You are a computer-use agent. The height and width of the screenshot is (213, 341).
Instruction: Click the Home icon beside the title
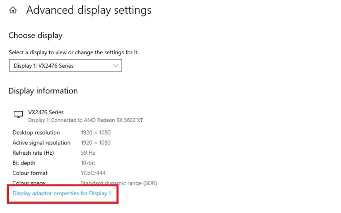click(x=13, y=10)
